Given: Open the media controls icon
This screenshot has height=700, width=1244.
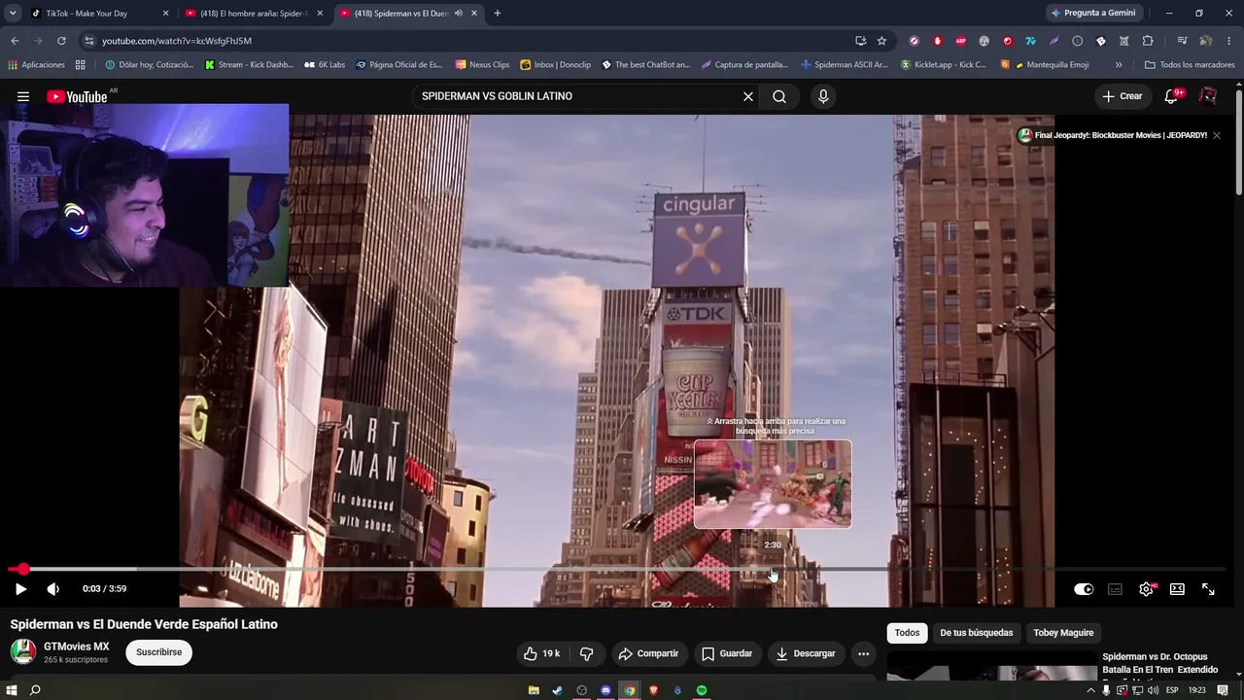Looking at the screenshot, I should click(1182, 41).
